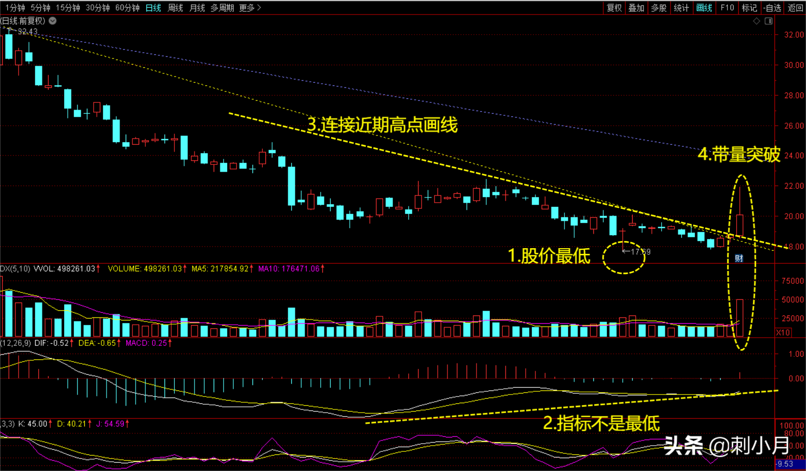Toggle the 画线 drawing tools button
The width and height of the screenshot is (806, 471).
[x=704, y=8]
